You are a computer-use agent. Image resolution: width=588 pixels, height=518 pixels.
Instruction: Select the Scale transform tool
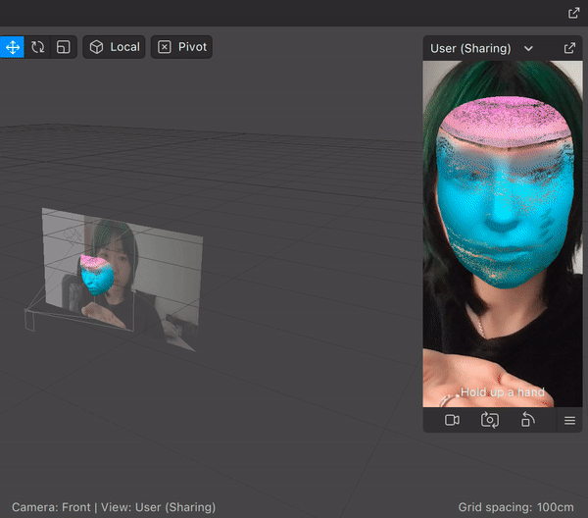tap(63, 47)
